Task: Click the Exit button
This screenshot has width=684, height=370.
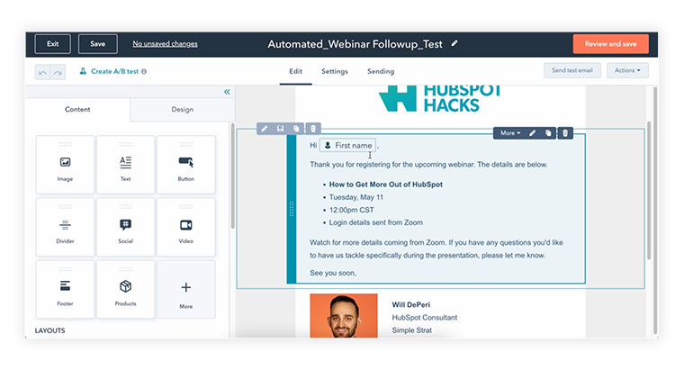Action: coord(53,43)
